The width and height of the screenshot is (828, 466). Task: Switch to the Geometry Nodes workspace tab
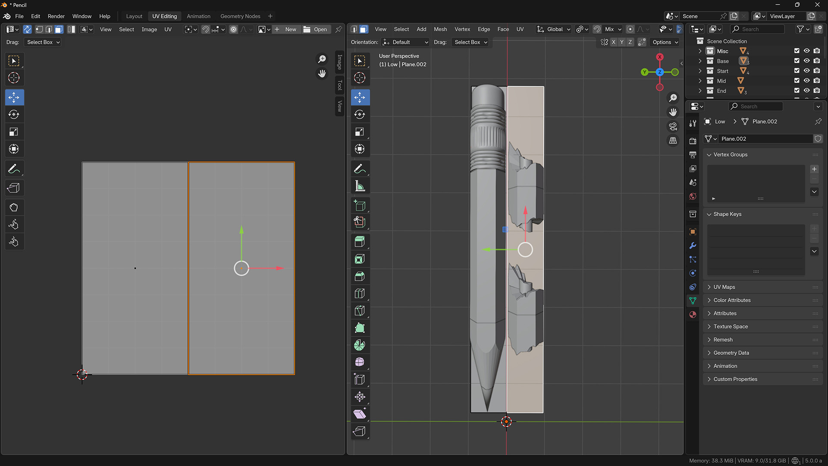(x=240, y=16)
